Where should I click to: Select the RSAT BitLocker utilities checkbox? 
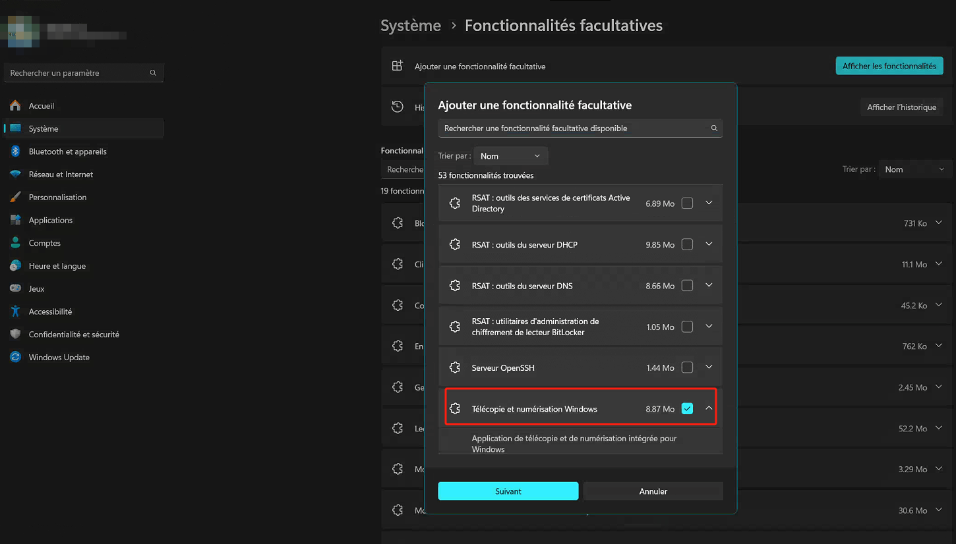[x=687, y=327]
